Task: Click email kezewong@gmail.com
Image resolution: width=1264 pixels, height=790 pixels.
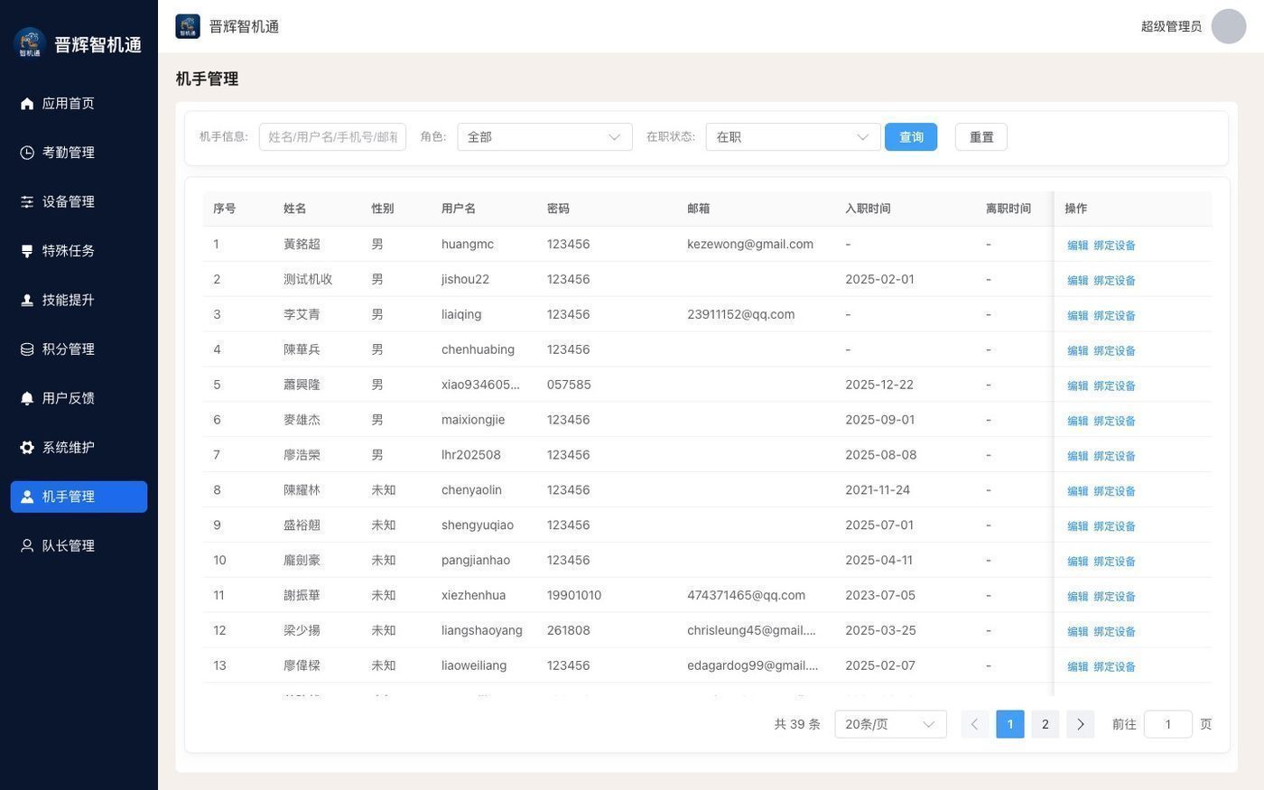Action: [750, 245]
